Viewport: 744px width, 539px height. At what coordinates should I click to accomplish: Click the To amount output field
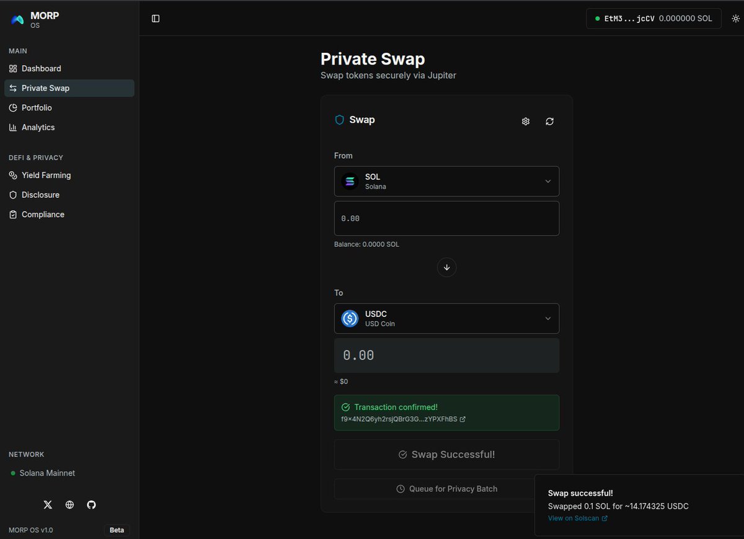pyautogui.click(x=446, y=355)
